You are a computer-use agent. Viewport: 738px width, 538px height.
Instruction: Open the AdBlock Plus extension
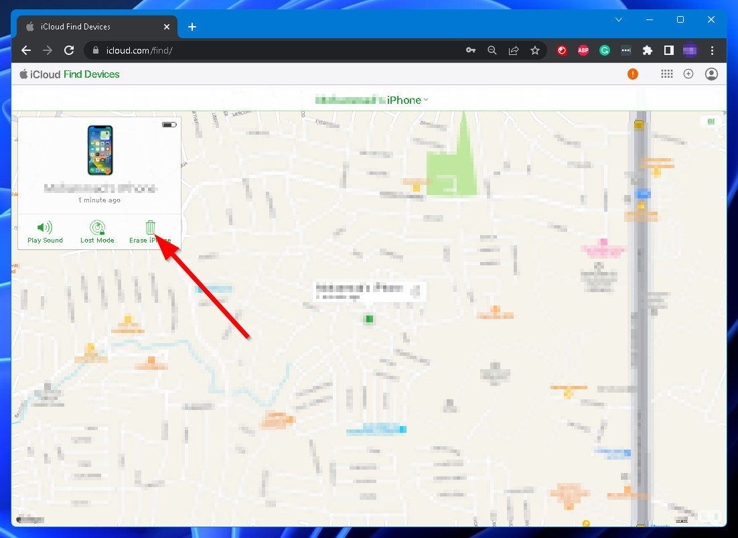tap(583, 50)
